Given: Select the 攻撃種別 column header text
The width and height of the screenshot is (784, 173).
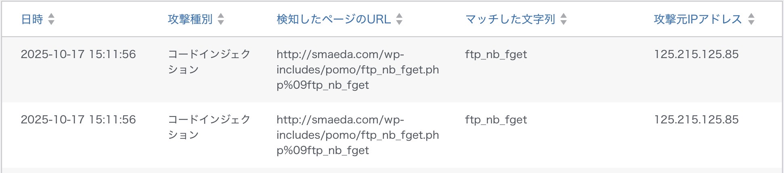Looking at the screenshot, I should (190, 19).
